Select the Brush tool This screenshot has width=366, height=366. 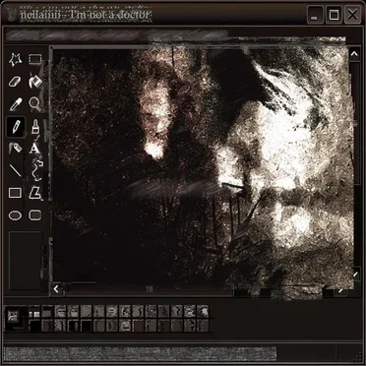point(35,127)
